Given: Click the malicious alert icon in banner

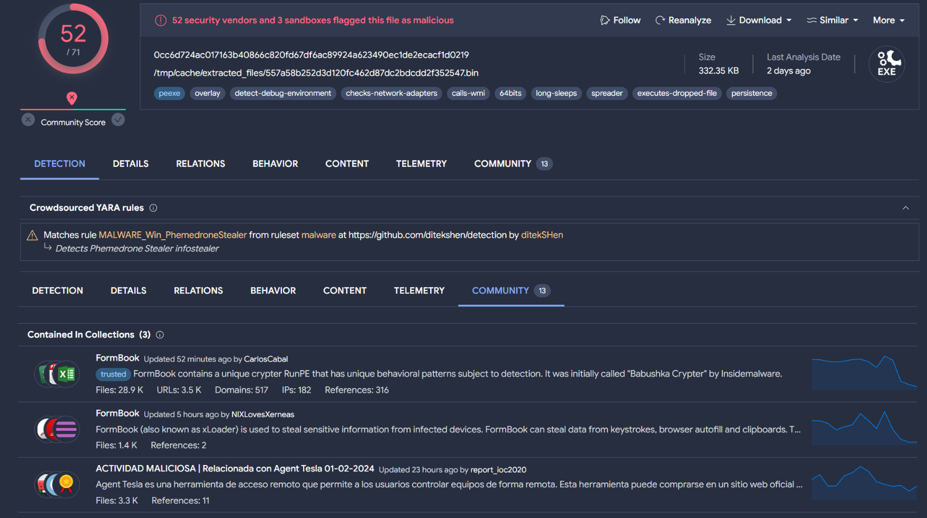Looking at the screenshot, I should click(161, 21).
